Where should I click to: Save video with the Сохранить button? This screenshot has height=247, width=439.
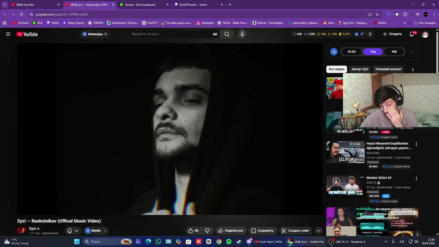click(263, 231)
